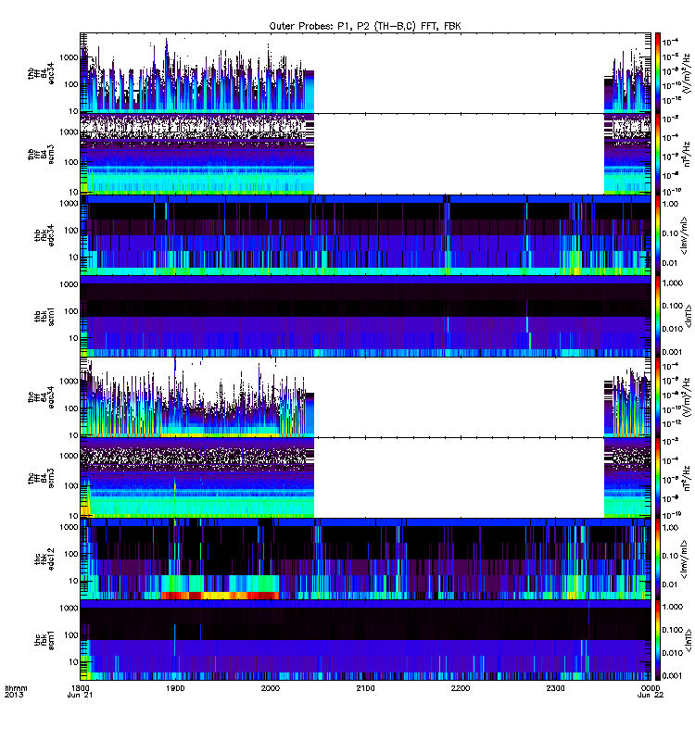The width and height of the screenshot is (695, 741).
Task: Click the '<|mV/m|>' unit label of thb edc34 color bar
Action: pyautogui.click(x=684, y=235)
